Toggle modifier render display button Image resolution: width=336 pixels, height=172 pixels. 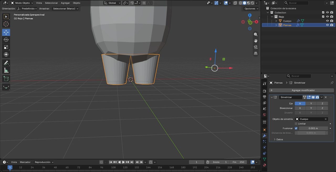317,97
